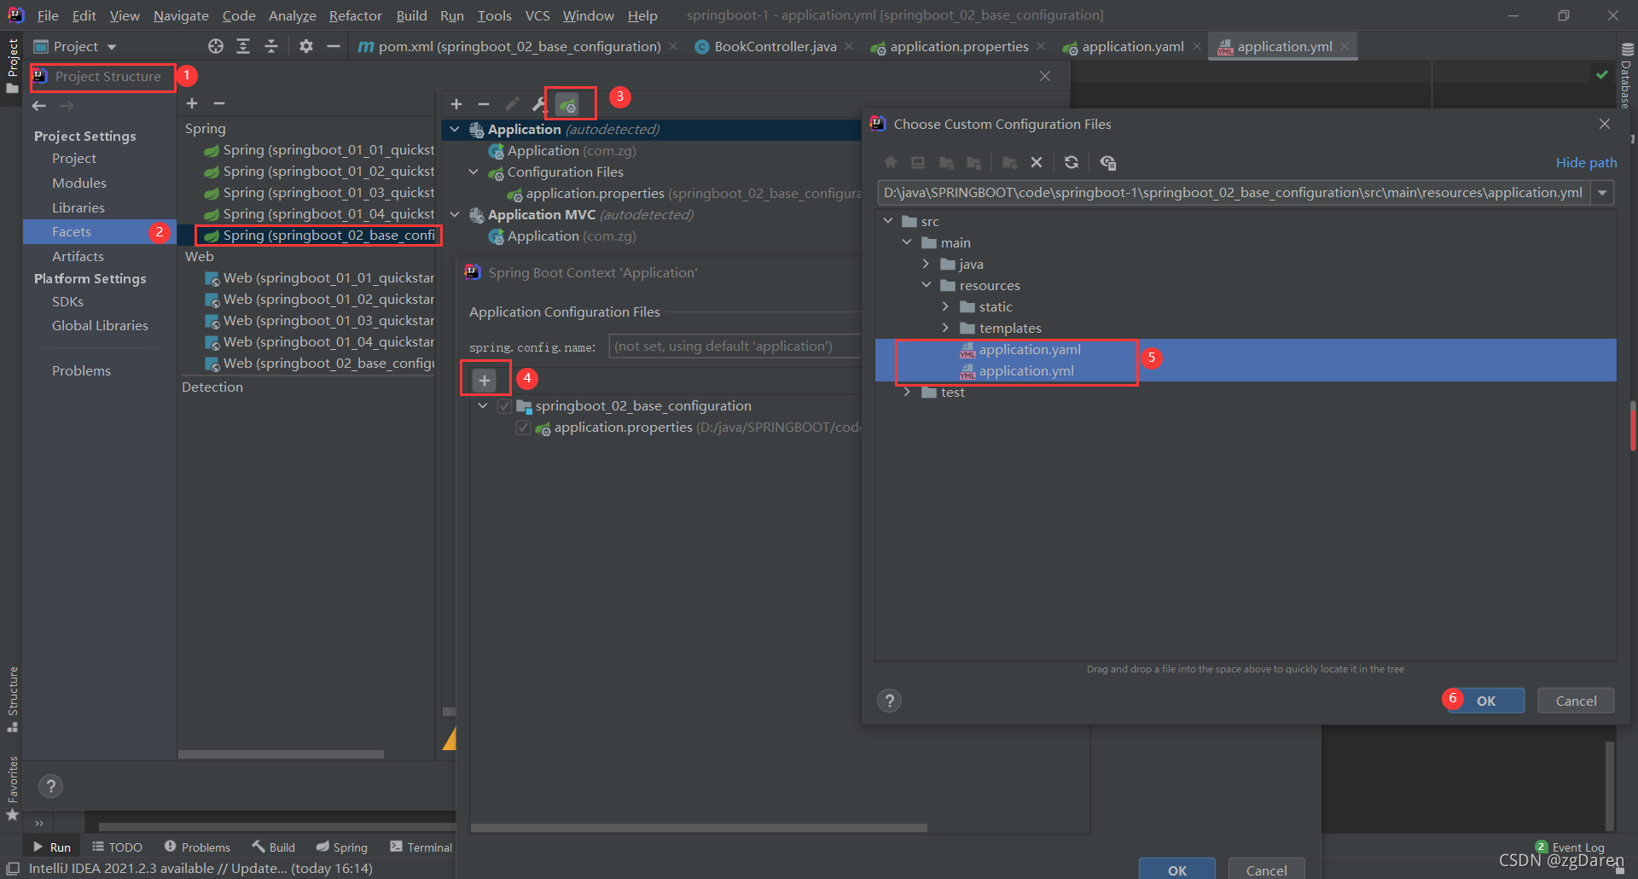Click Cancel at the bottom of Spring Boot Context dialog
This screenshot has height=879, width=1638.
tap(1266, 869)
